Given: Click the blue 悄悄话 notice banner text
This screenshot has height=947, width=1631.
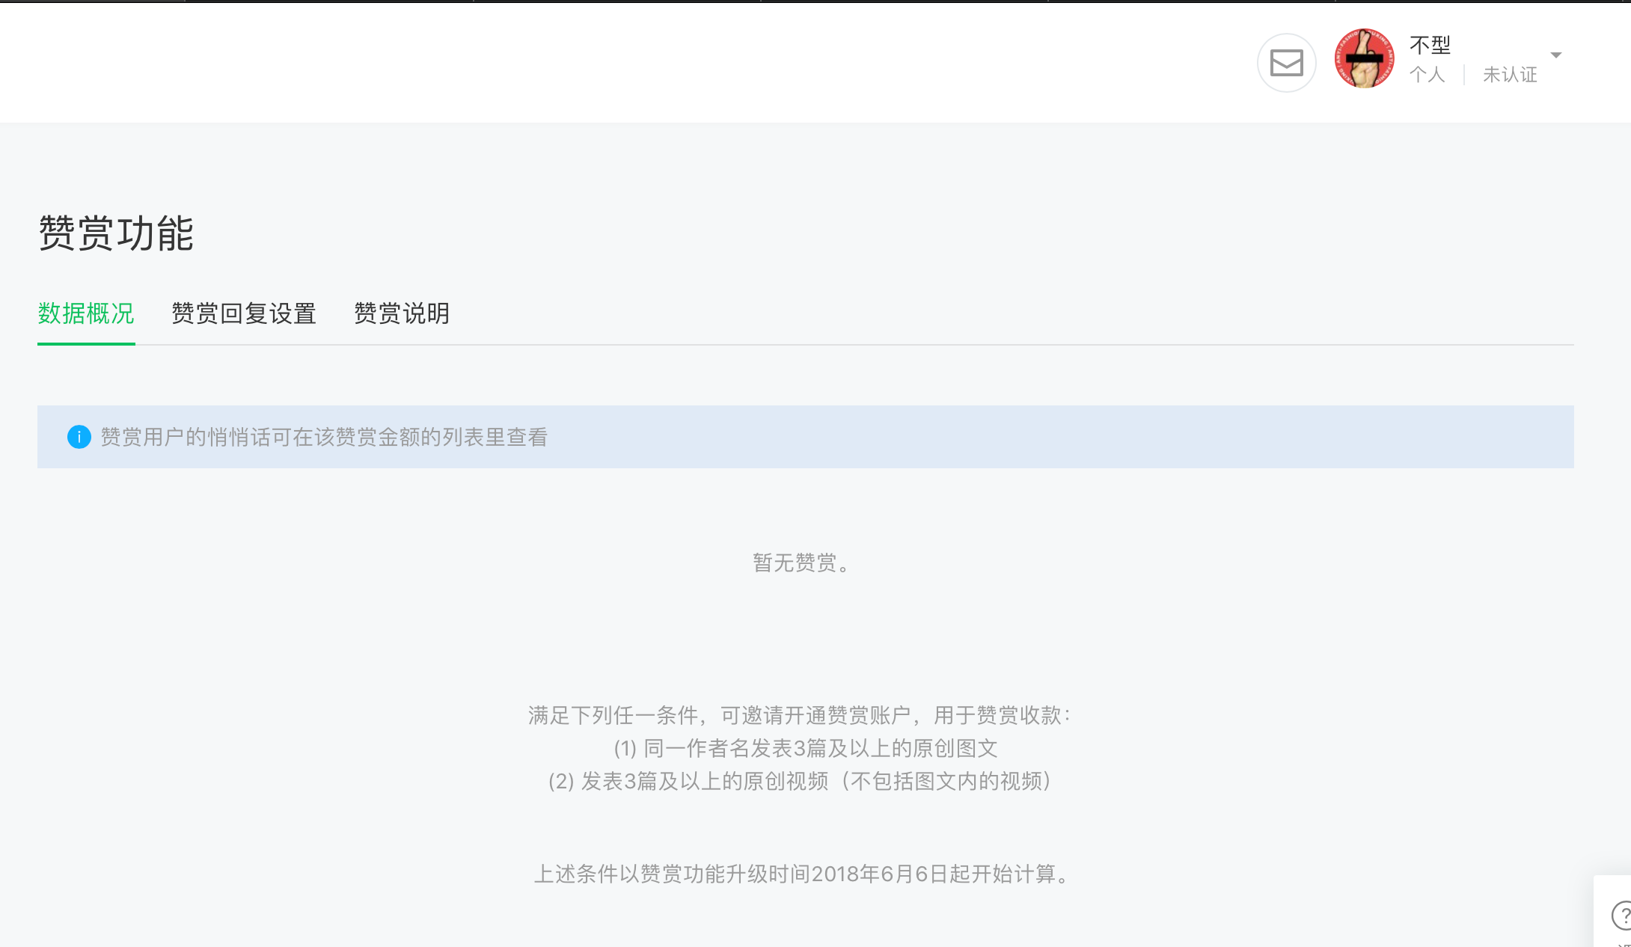Looking at the screenshot, I should 324,437.
